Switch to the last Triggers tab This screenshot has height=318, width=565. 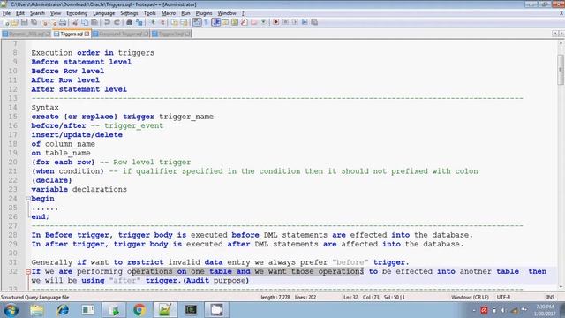click(171, 34)
